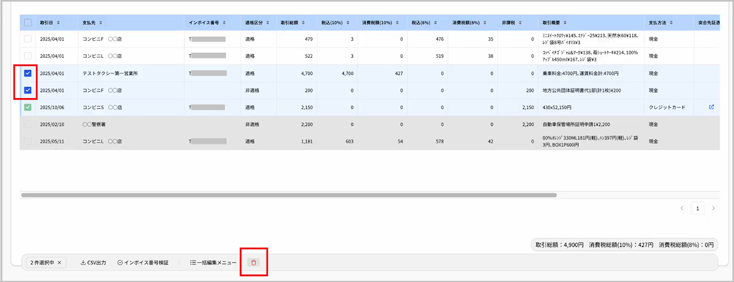Uncheck the テストタクシー第一営業所 row checkbox
The image size is (734, 282).
(28, 73)
